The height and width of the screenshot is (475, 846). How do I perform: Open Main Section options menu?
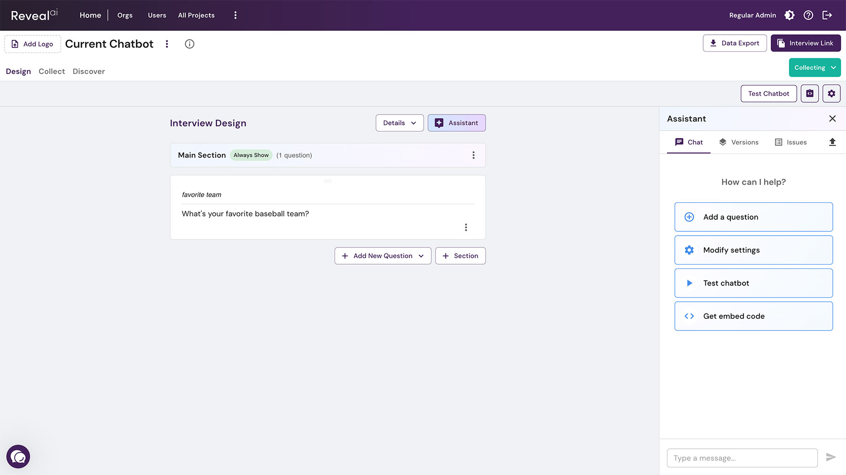474,155
